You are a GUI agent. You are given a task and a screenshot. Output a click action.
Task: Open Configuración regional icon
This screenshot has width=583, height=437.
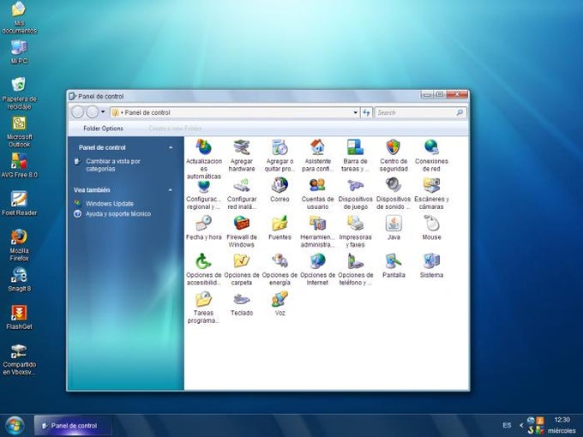pos(204,185)
